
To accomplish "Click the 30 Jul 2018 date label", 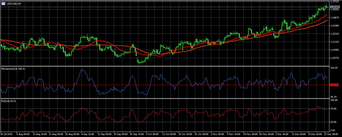I will pyautogui.click(x=7, y=134).
